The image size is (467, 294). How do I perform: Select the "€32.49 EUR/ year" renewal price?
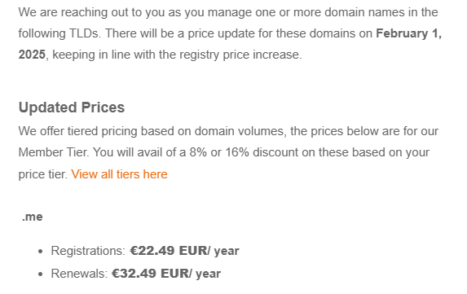(166, 274)
